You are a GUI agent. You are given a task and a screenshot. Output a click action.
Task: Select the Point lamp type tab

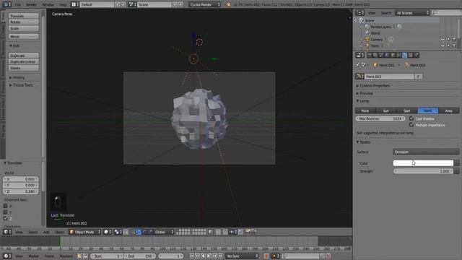tap(365, 110)
